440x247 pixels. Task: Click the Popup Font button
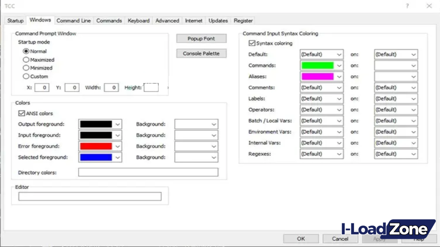pos(201,38)
